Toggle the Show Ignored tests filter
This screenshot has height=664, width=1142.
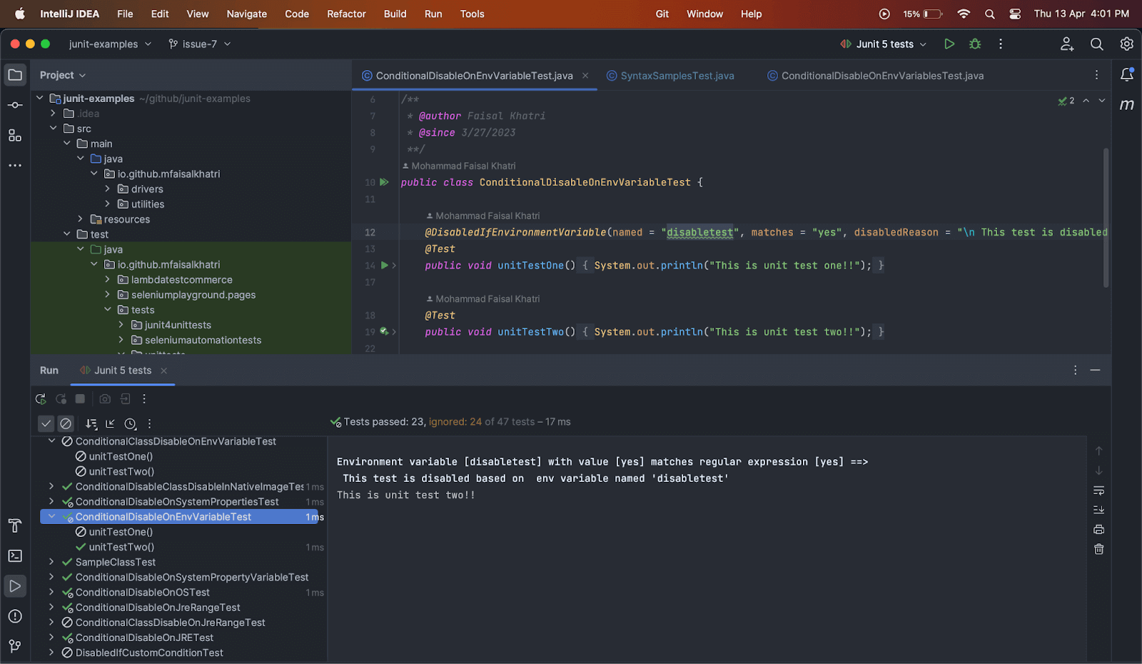[x=66, y=423]
